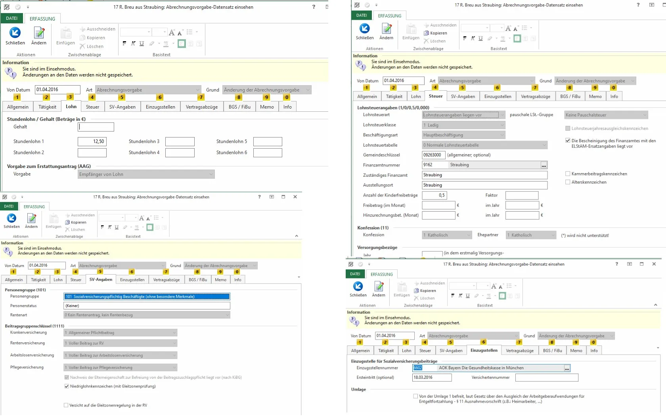The image size is (666, 416).
Task: Click Ändern icon in the Einzugsstellen tab window
Action: [379, 287]
